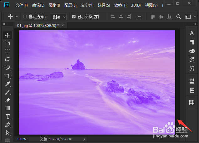Open the 图像(I) menu

54,5
